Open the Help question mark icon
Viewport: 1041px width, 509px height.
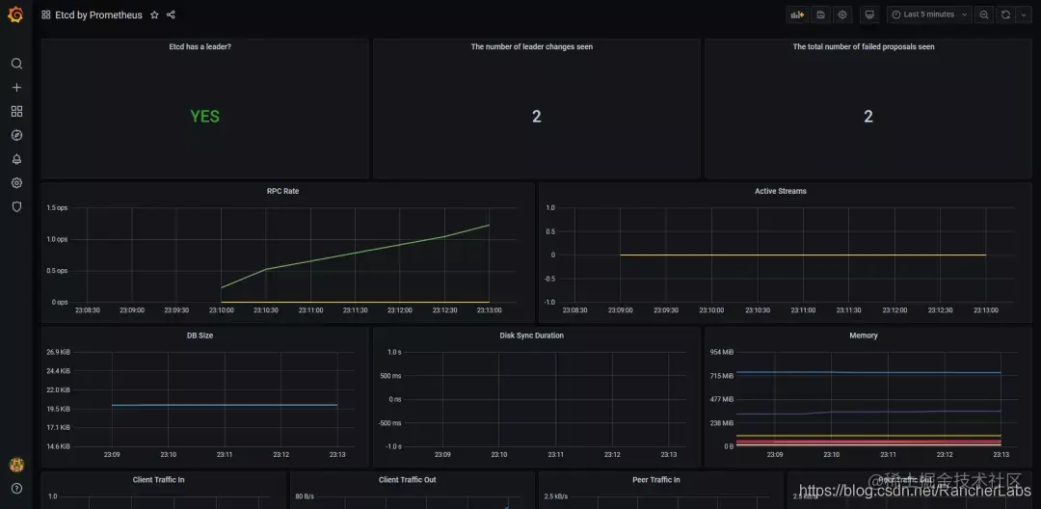(x=16, y=489)
